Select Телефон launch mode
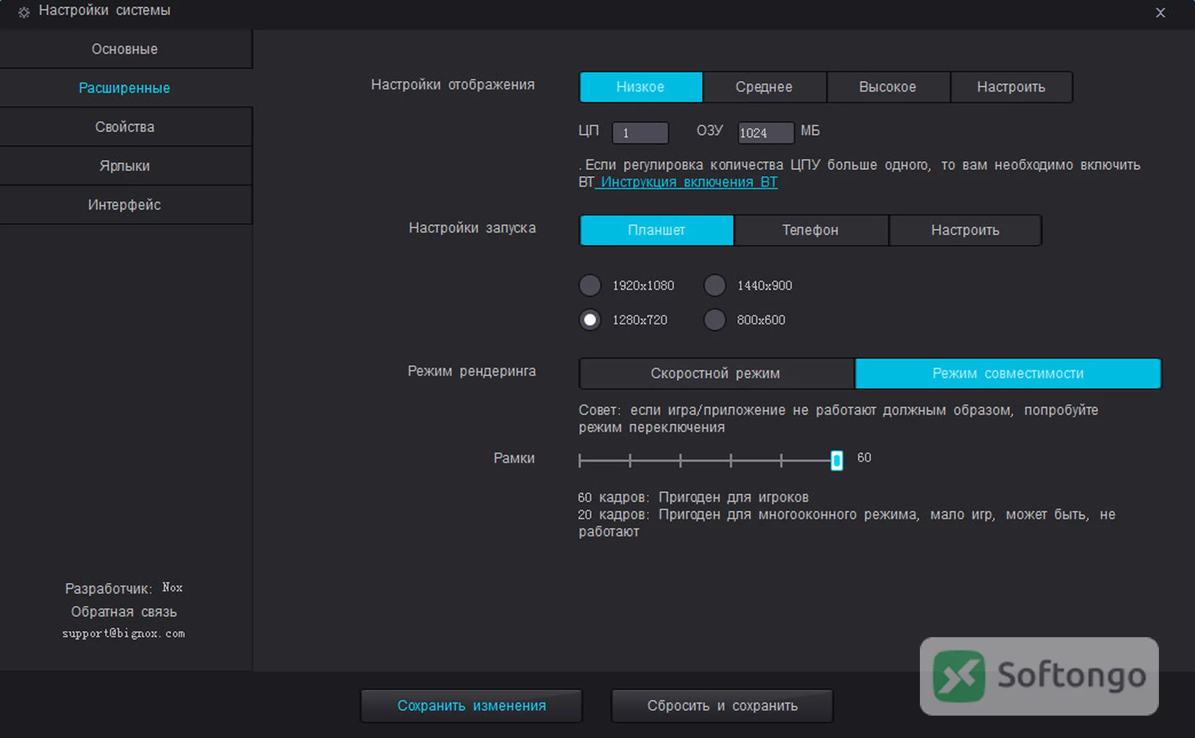 (x=811, y=230)
